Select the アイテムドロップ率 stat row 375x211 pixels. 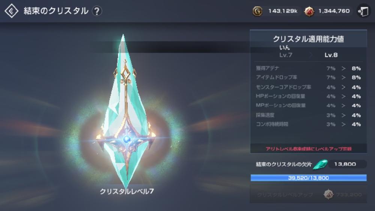click(308, 78)
